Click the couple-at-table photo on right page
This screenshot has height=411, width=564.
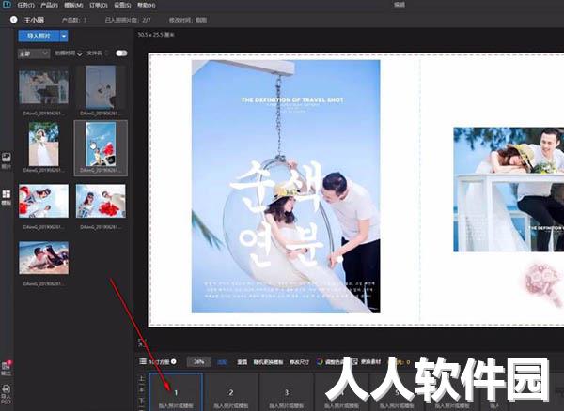pyautogui.click(x=509, y=190)
